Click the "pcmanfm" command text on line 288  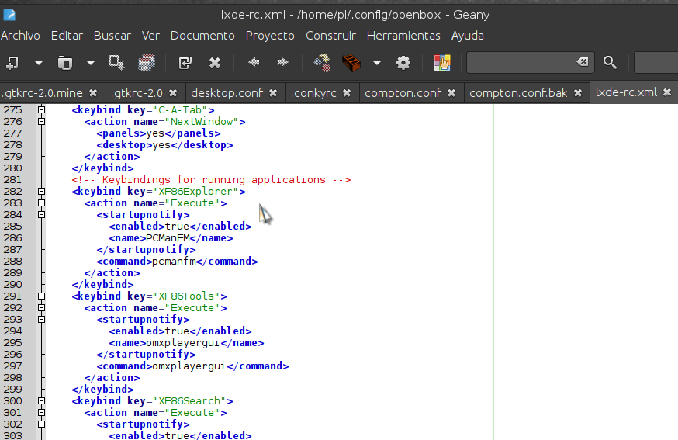174,262
